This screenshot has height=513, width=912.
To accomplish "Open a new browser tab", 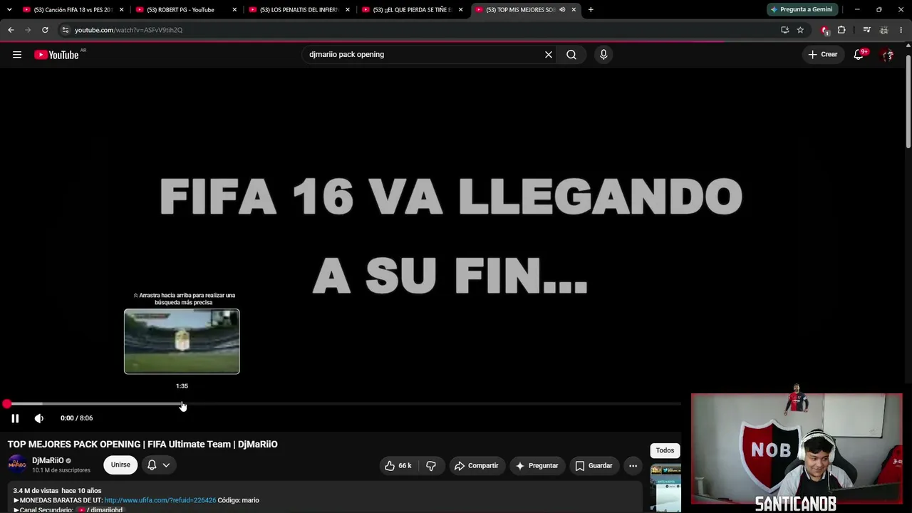I will pos(591,10).
